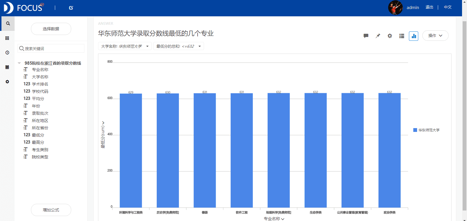Select the 考生类别 column
The width and height of the screenshot is (467, 221).
click(40, 150)
